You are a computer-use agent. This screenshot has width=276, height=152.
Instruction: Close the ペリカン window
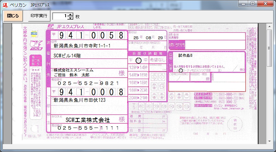[x=265, y=3]
